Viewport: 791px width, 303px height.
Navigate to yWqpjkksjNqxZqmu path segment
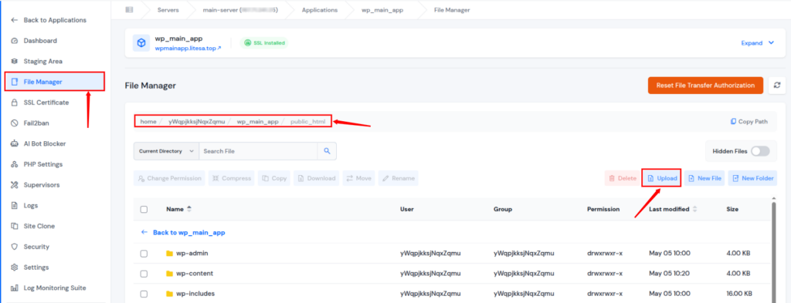[x=197, y=121]
